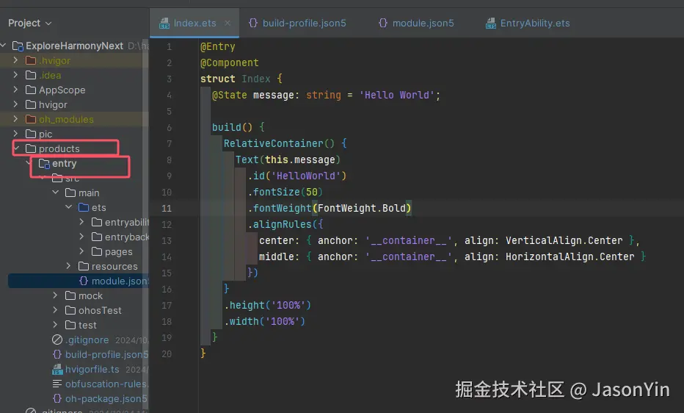Select the mock folder row
This screenshot has height=413, width=684.
(x=74, y=295)
